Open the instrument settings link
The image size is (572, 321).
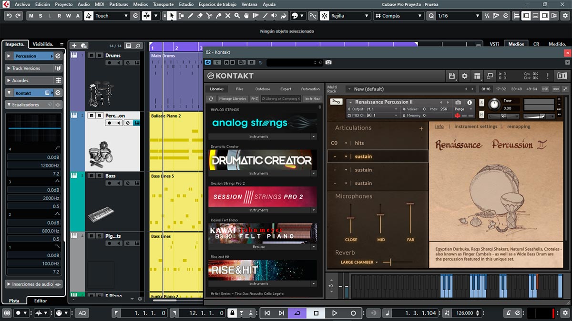coord(476,127)
